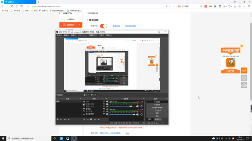Add a new source with the plus icon
This screenshot has height=141, width=252.
[x=84, y=119]
